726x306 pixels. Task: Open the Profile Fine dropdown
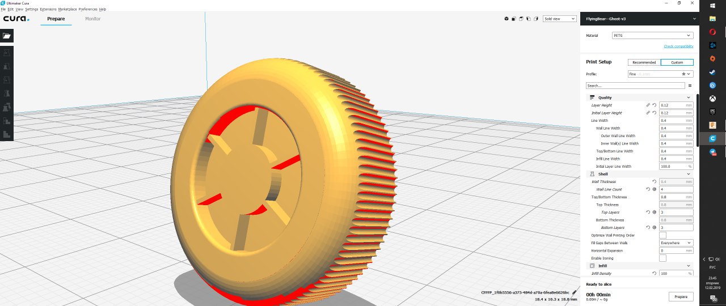(x=660, y=74)
